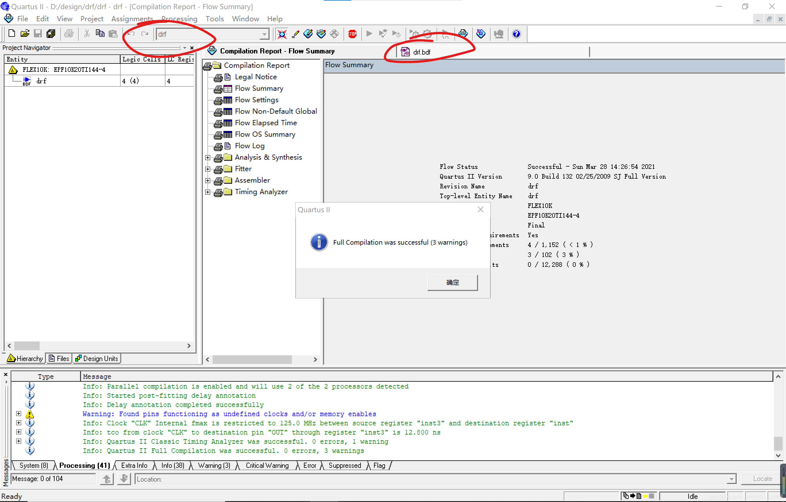Select Flow Elapsed Time in report tree
Image resolution: width=786 pixels, height=502 pixels.
[266, 123]
